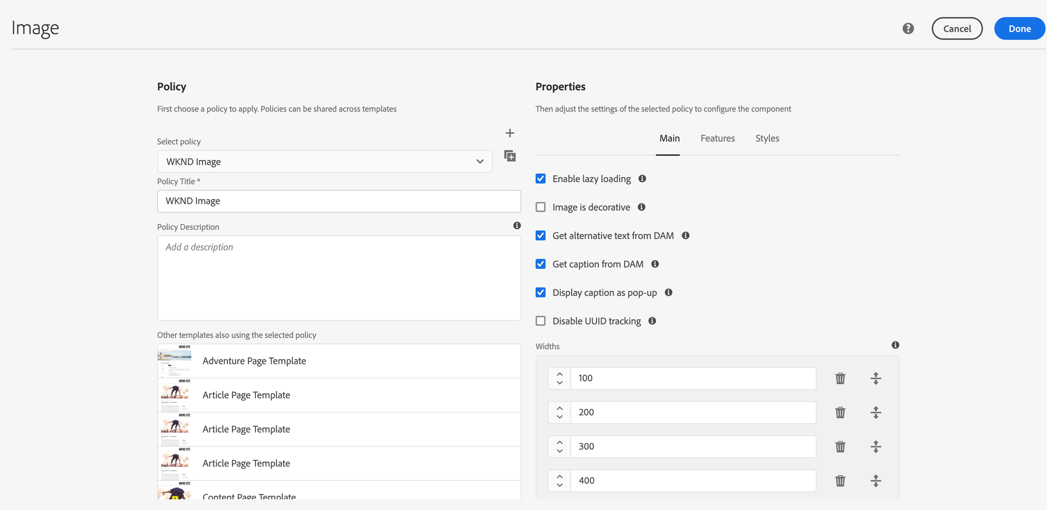The height and width of the screenshot is (510, 1047).
Task: Check Image is decorative option
Action: 541,207
